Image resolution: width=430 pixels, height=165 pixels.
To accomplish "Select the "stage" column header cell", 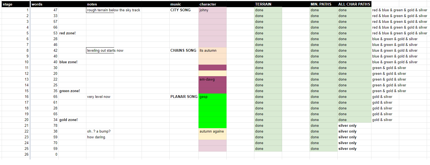I will pos(15,4).
